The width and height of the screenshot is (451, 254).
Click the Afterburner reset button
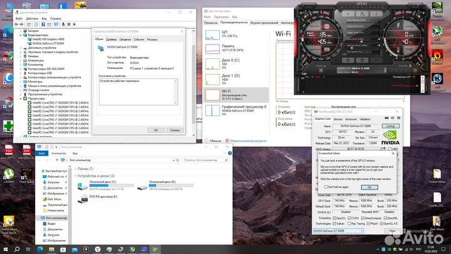click(362, 60)
